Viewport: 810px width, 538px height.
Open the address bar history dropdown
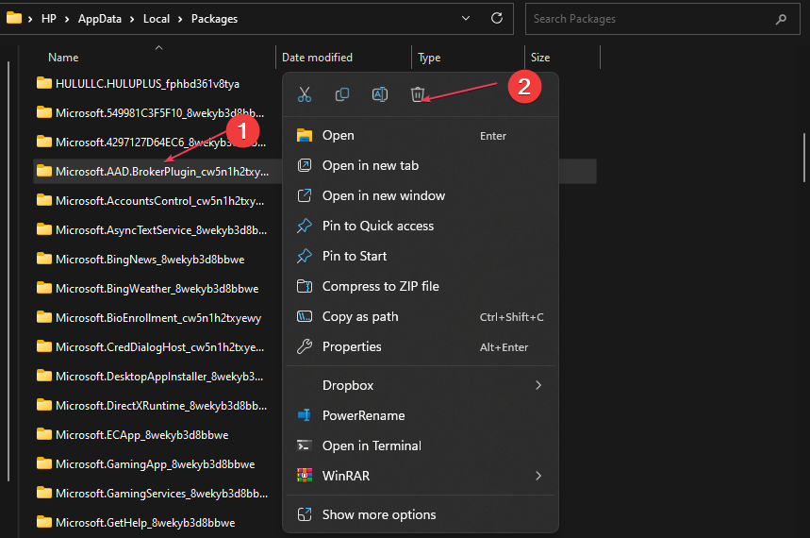click(x=466, y=18)
